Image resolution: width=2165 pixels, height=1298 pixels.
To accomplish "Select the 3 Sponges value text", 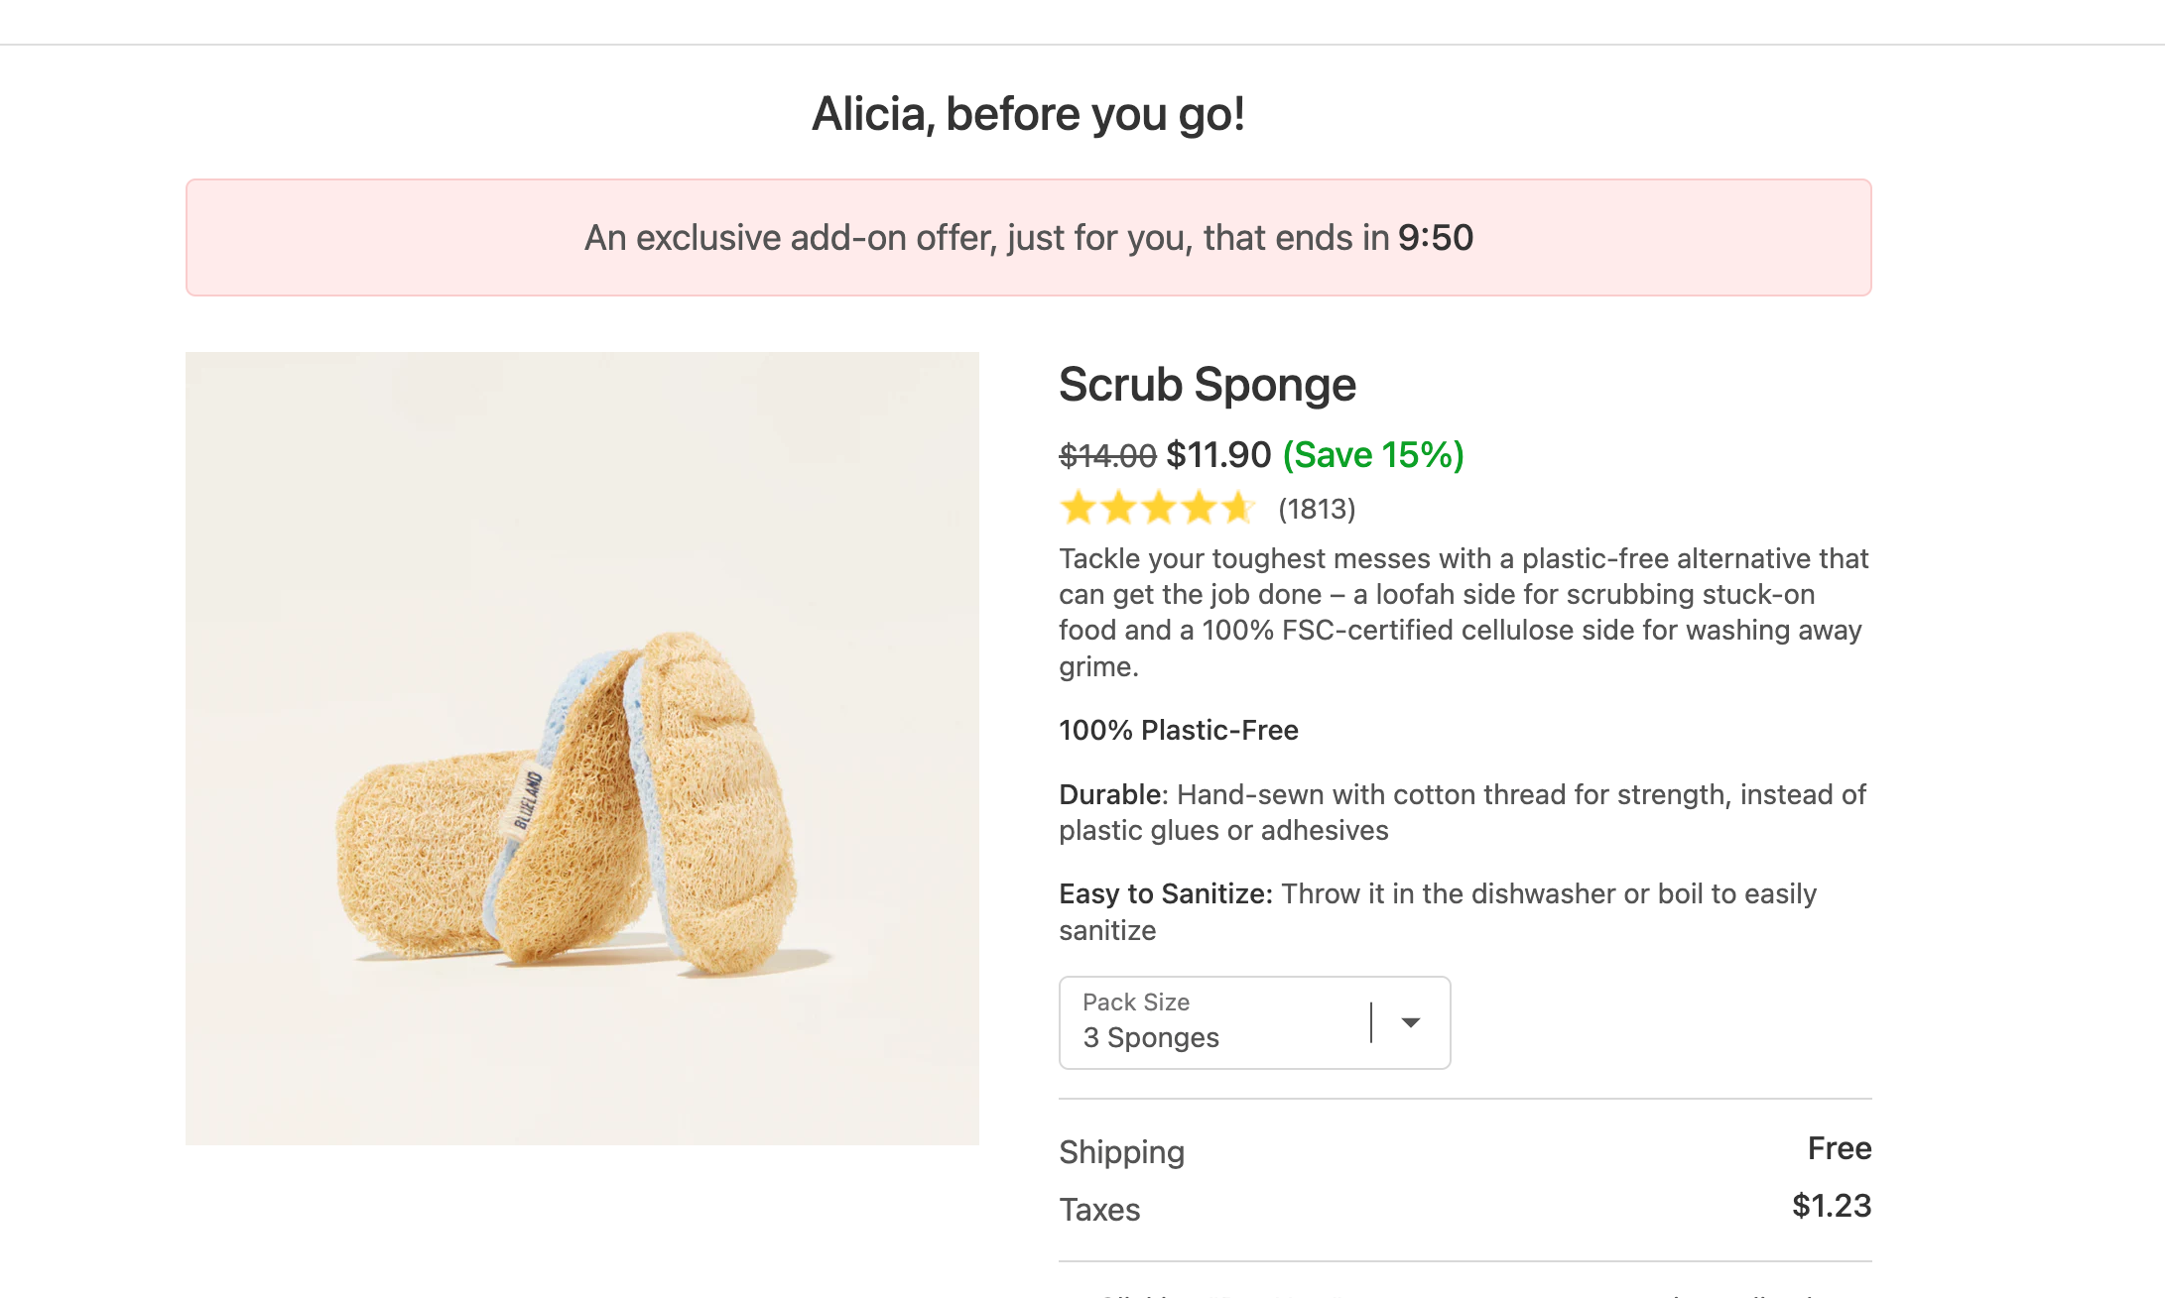I will pos(1151,1038).
